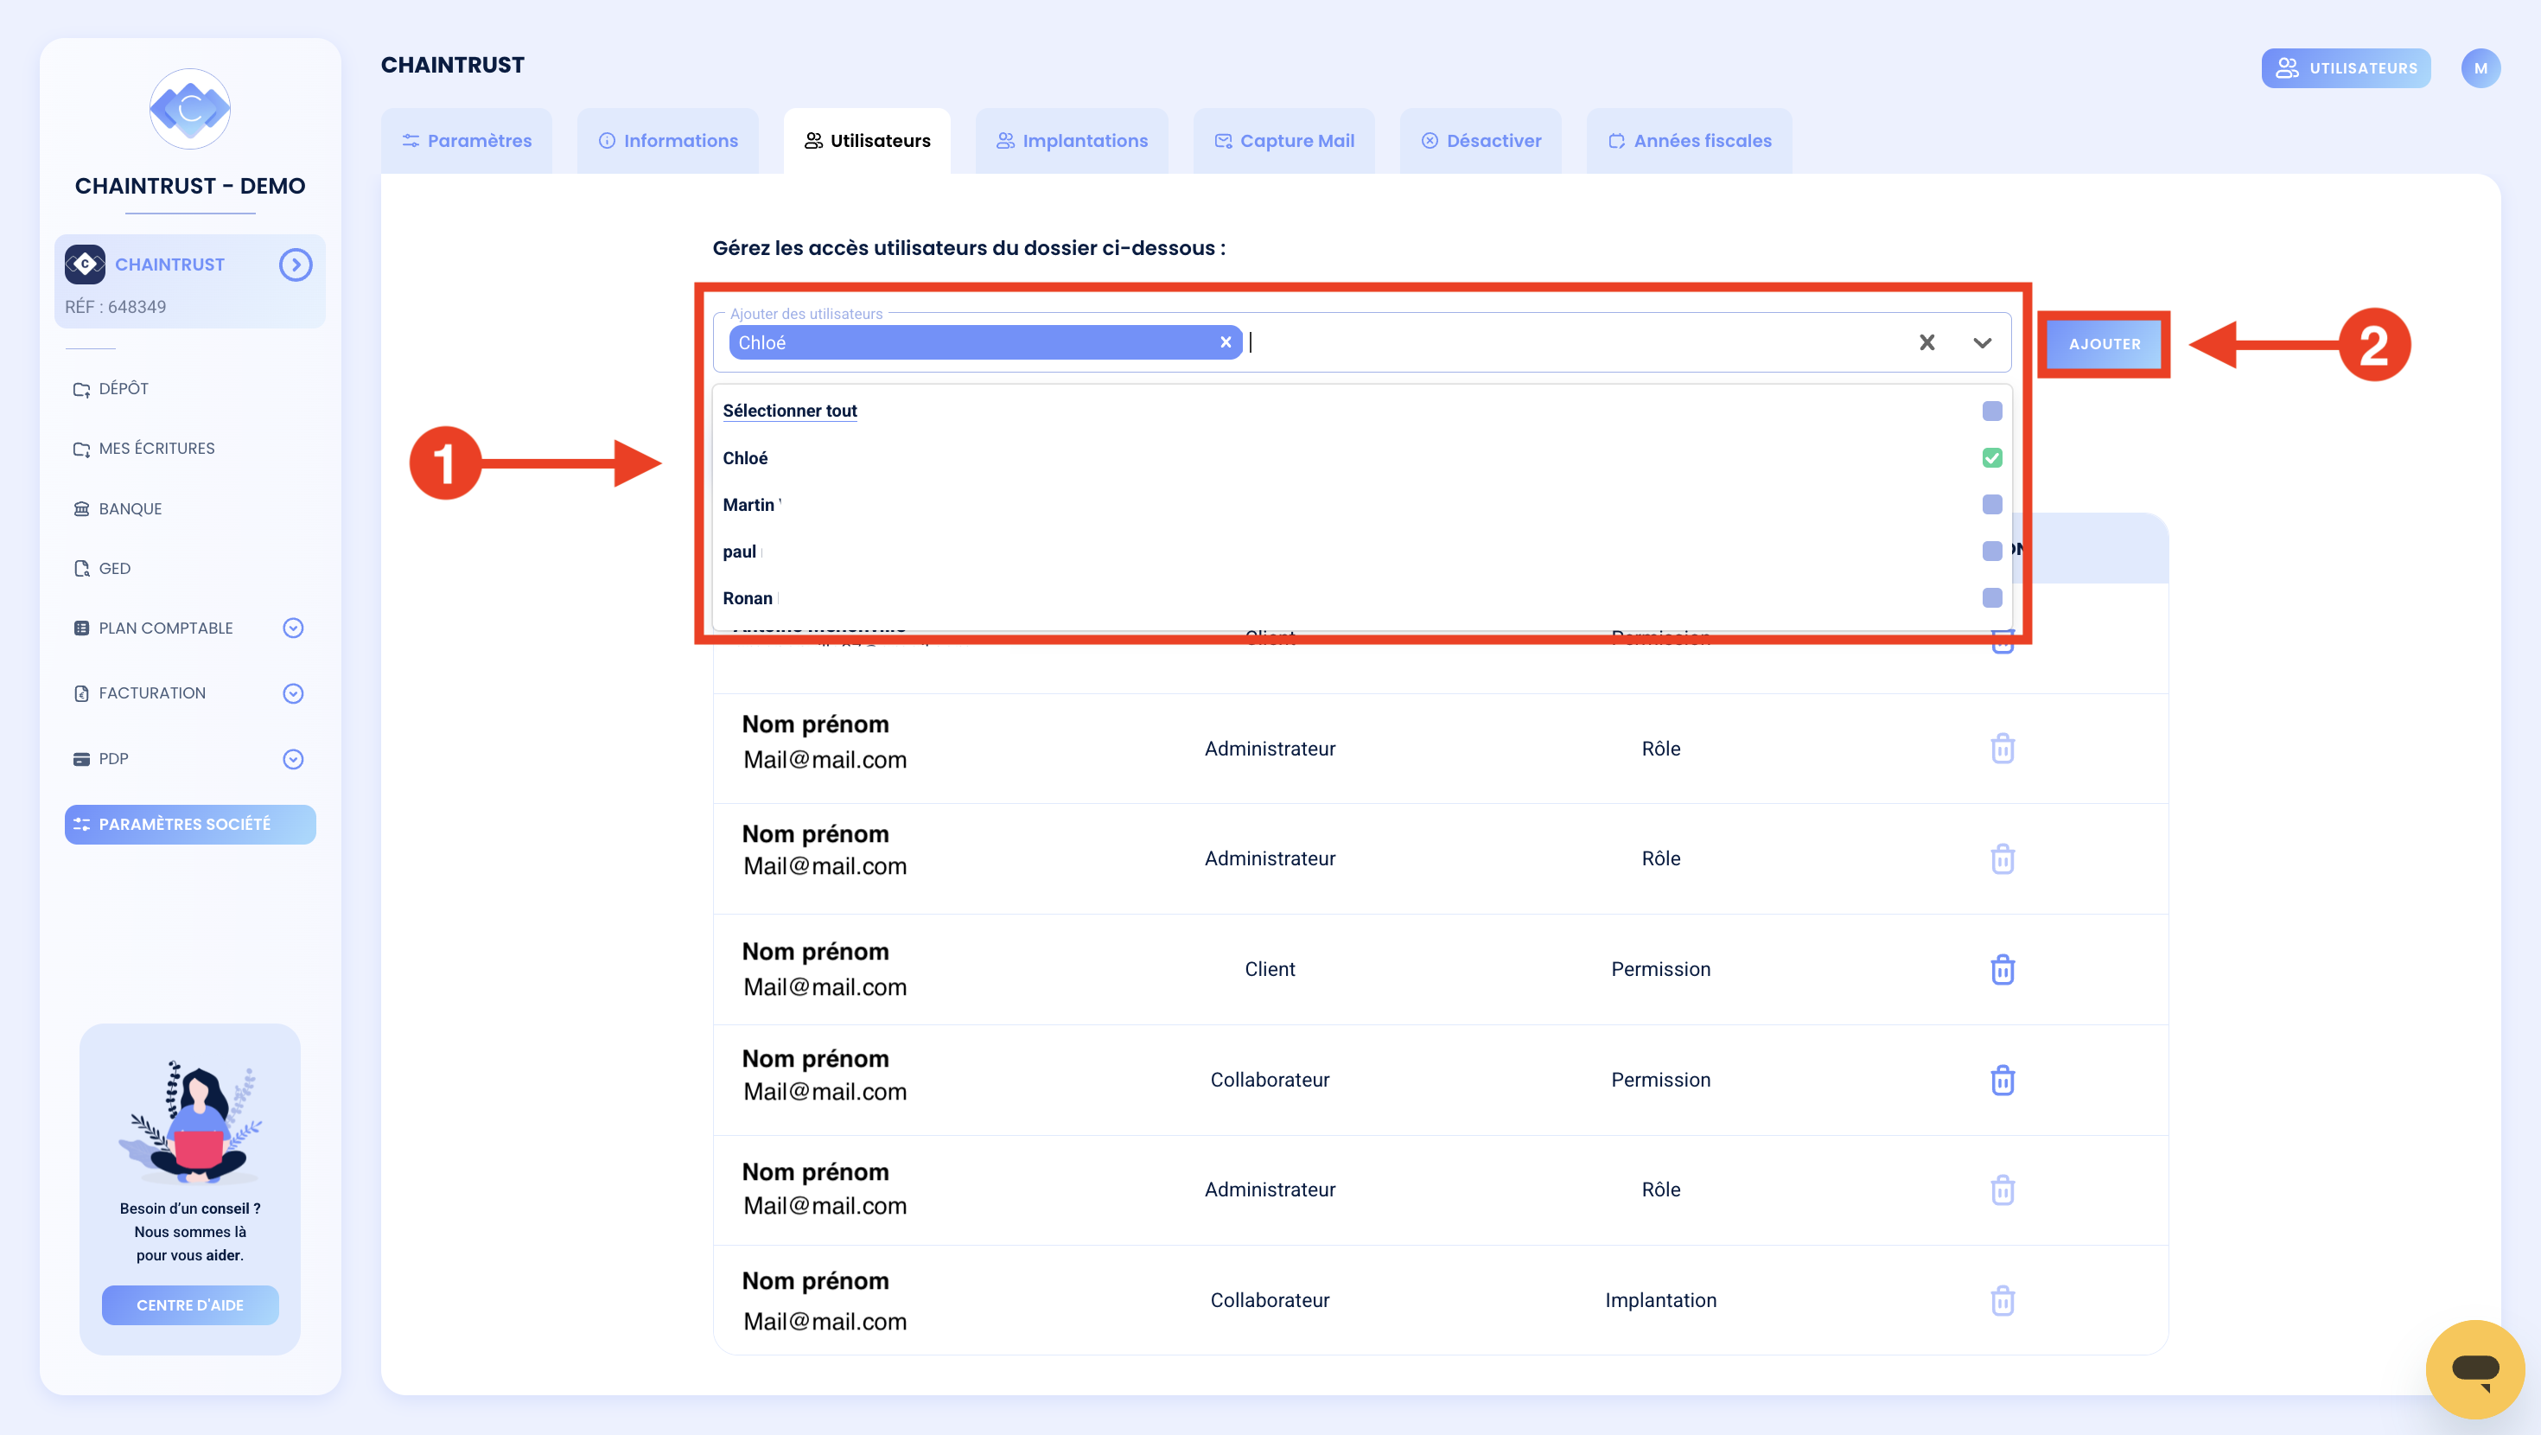Viewport: 2541px width, 1435px height.
Task: Uncheck the Chloé checkbox
Action: 1991,458
